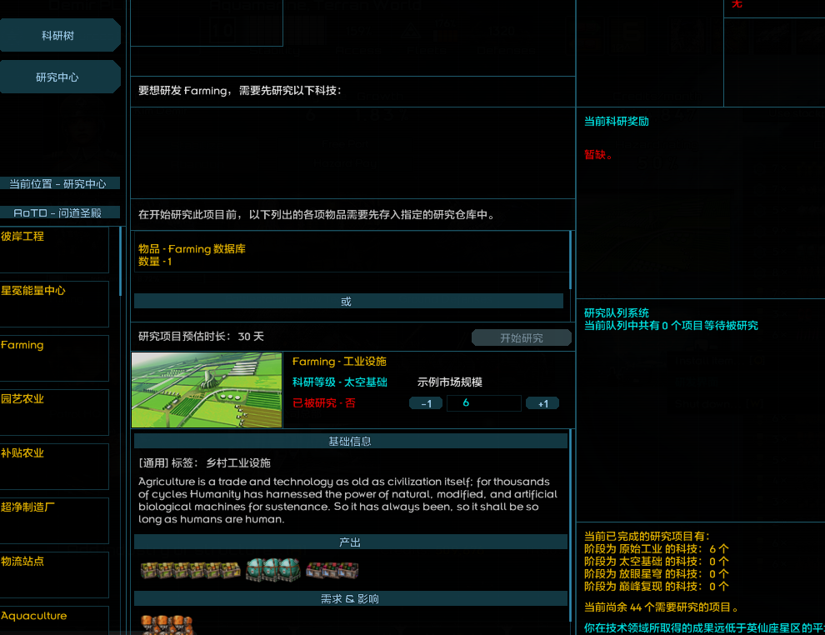Click the 产出 section header
Viewport: 825px width, 635px height.
point(350,542)
